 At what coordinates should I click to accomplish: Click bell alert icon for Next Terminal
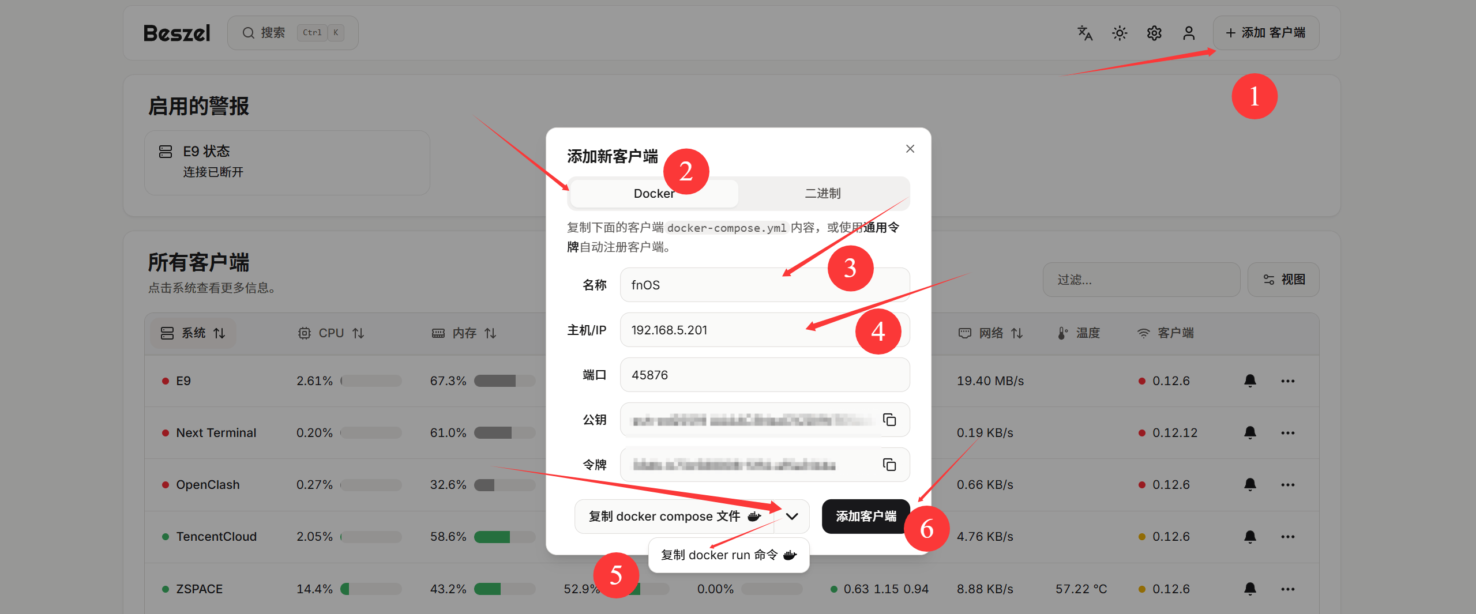coord(1250,432)
